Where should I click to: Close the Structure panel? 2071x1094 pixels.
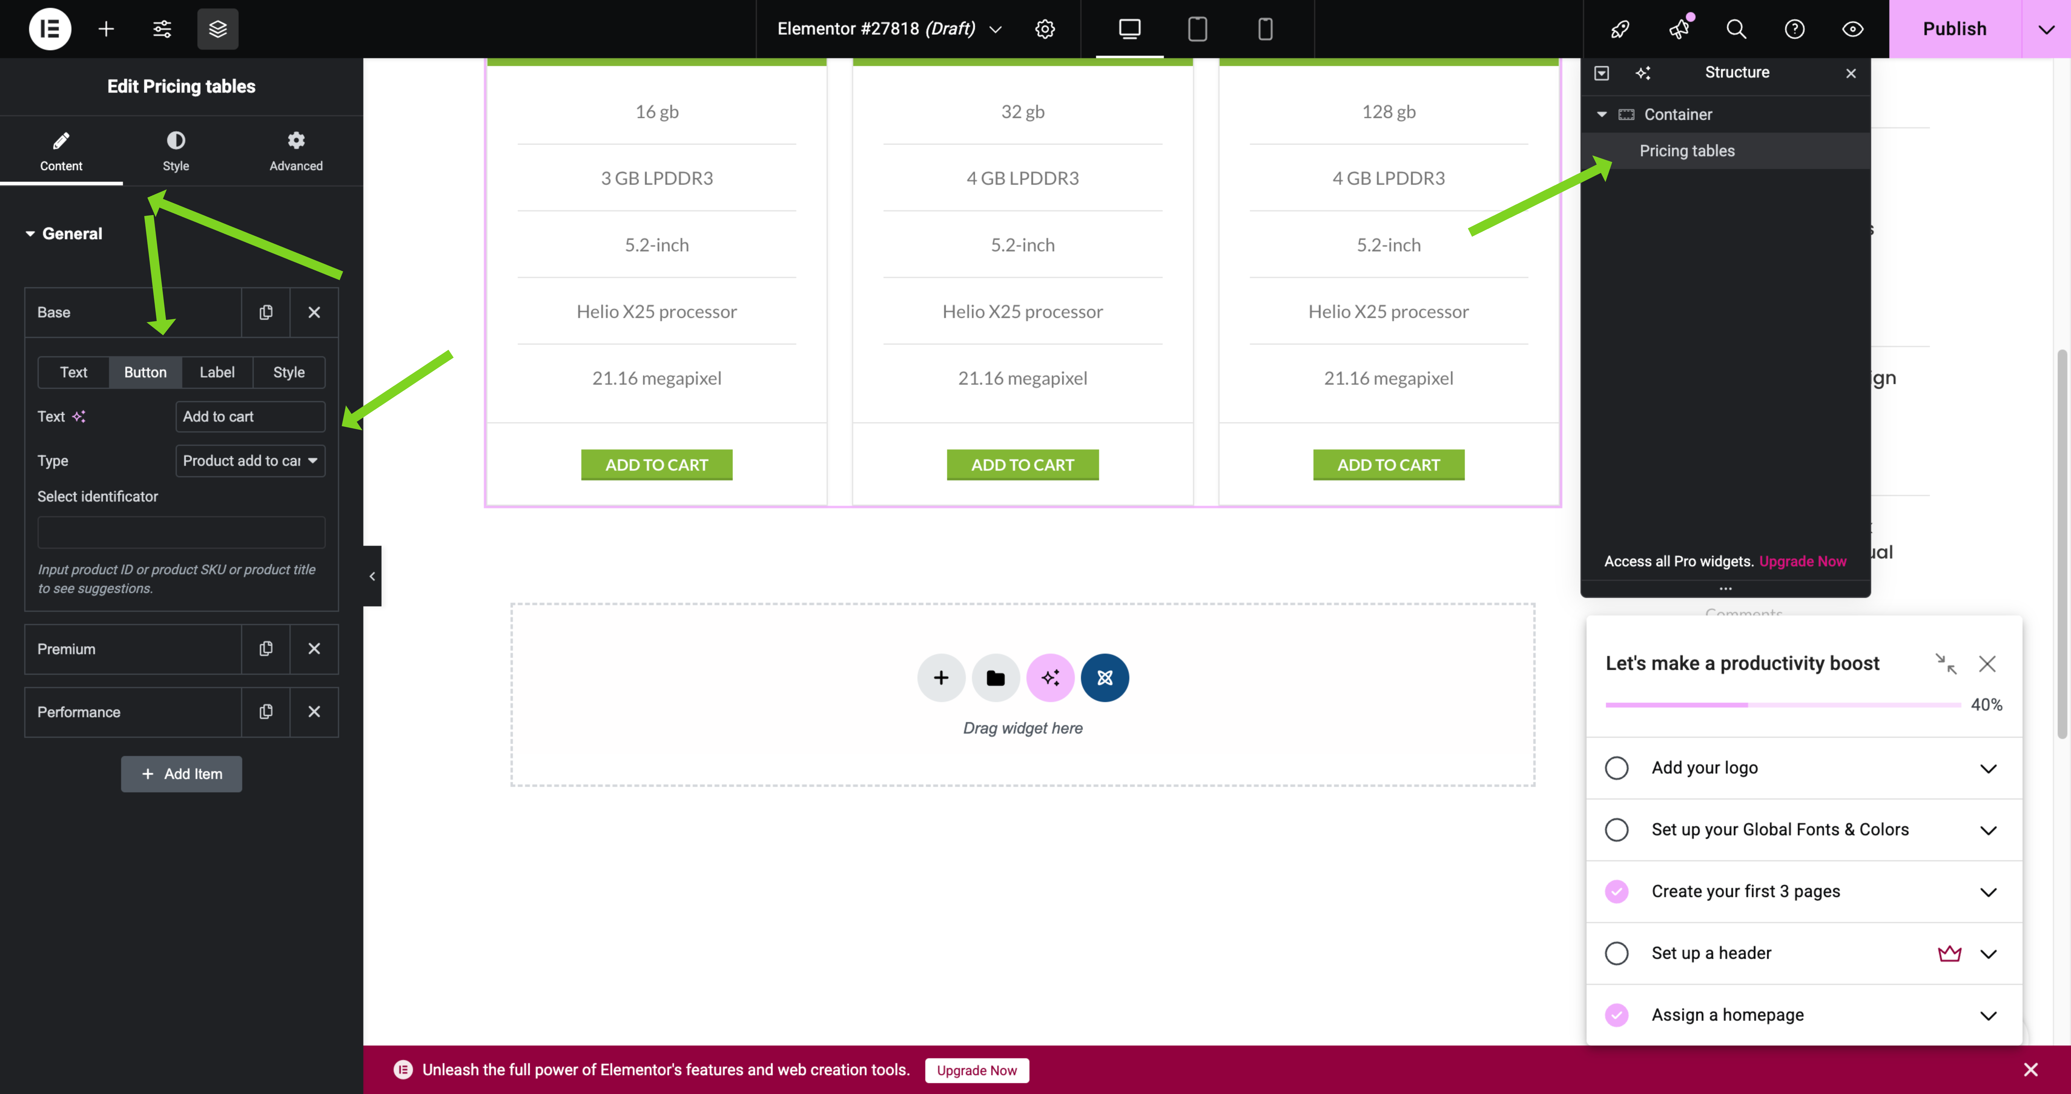click(1851, 73)
